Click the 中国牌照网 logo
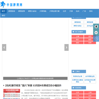Image resolution: width=99 pixels, height=99 pixels. (11, 4)
